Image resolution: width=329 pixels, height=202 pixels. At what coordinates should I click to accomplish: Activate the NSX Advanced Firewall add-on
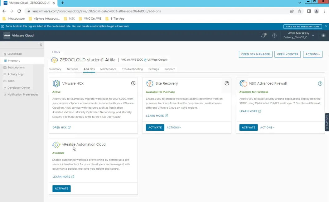pyautogui.click(x=249, y=128)
